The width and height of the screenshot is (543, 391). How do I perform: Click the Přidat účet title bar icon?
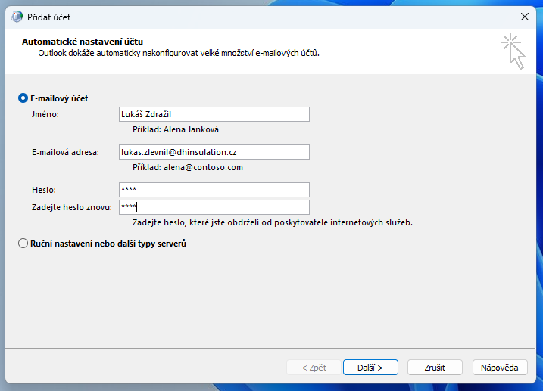pos(16,16)
